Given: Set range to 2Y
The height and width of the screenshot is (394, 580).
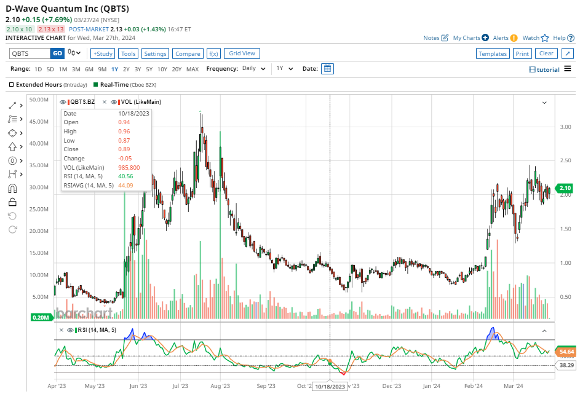Looking at the screenshot, I should pos(126,69).
